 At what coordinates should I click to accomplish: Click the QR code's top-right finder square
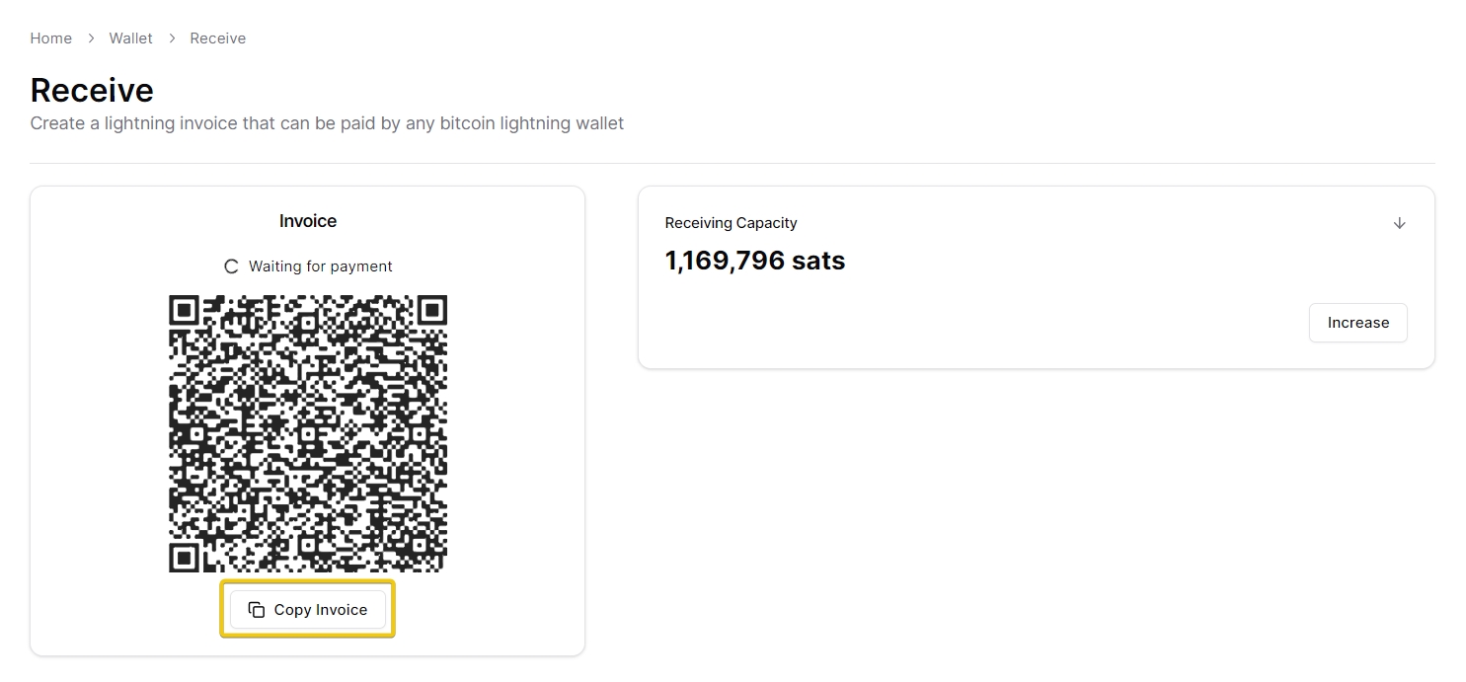431,311
